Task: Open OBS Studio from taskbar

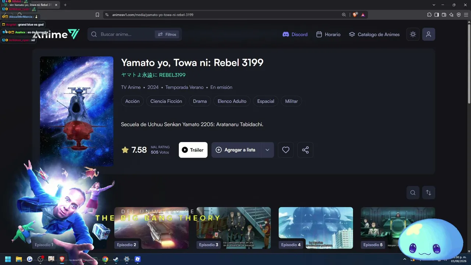Action: 40,259
